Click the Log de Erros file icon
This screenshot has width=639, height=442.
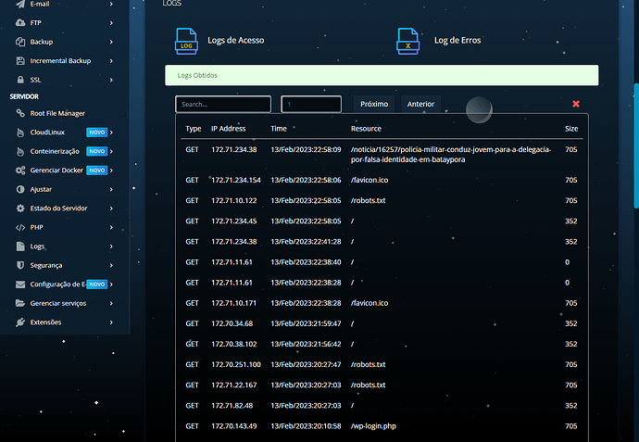407,41
